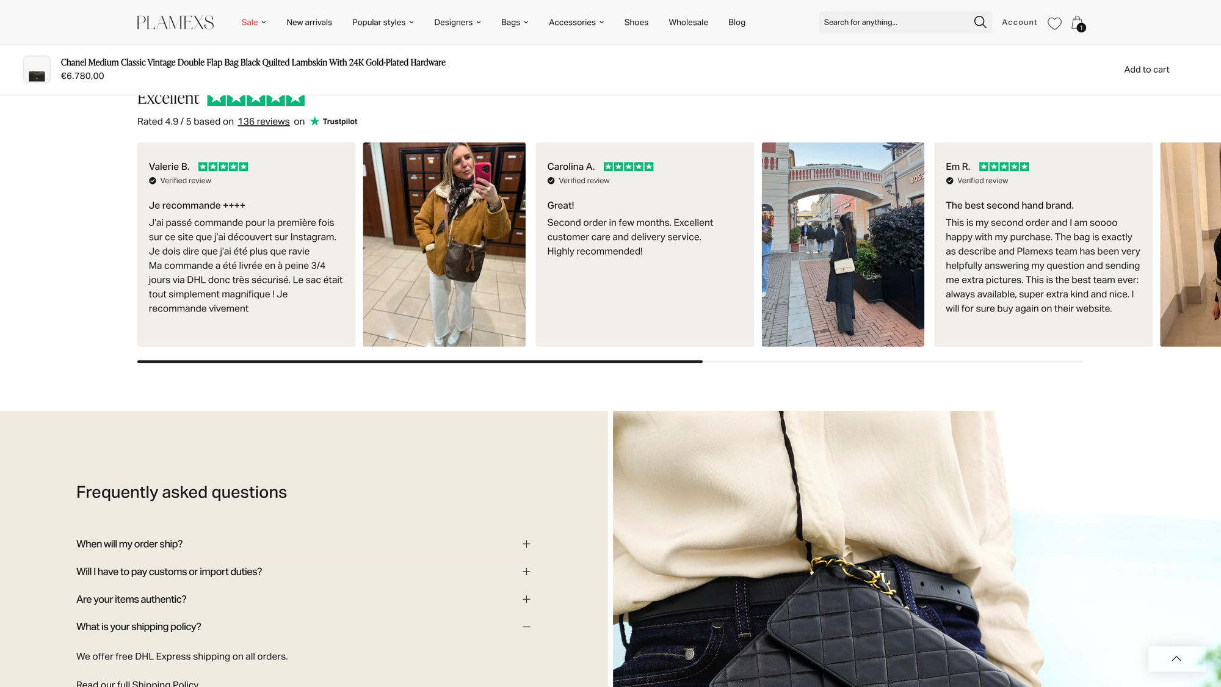This screenshot has width=1221, height=687.
Task: Open the Wholesale page
Action: [688, 23]
